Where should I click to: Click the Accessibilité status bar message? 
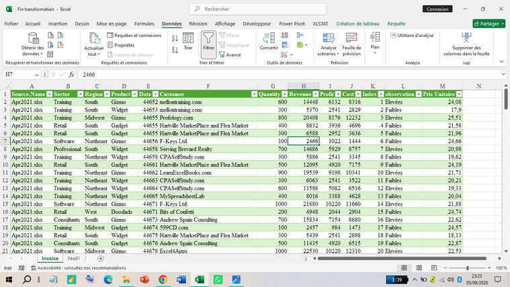pyautogui.click(x=79, y=268)
